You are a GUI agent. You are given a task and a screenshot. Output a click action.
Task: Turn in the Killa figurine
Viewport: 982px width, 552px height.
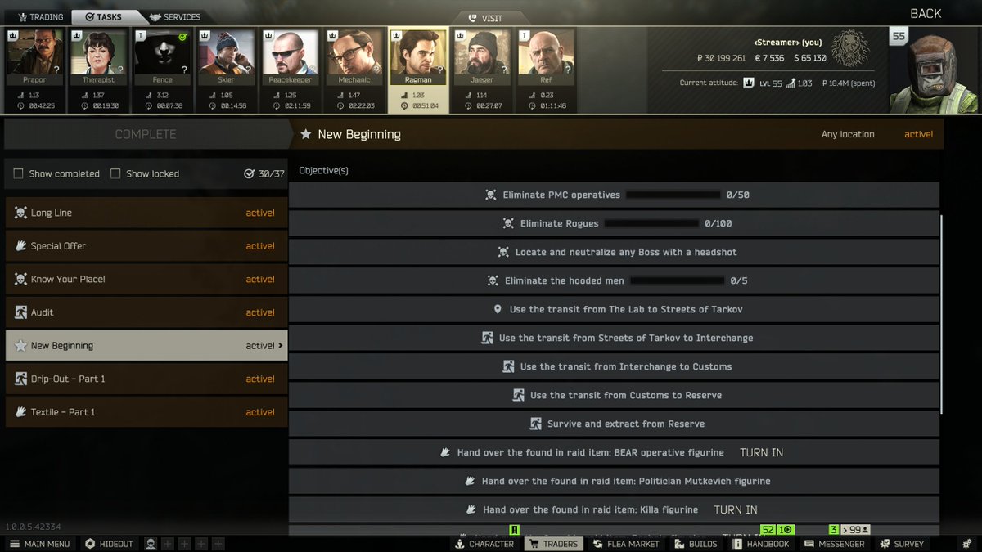point(735,509)
